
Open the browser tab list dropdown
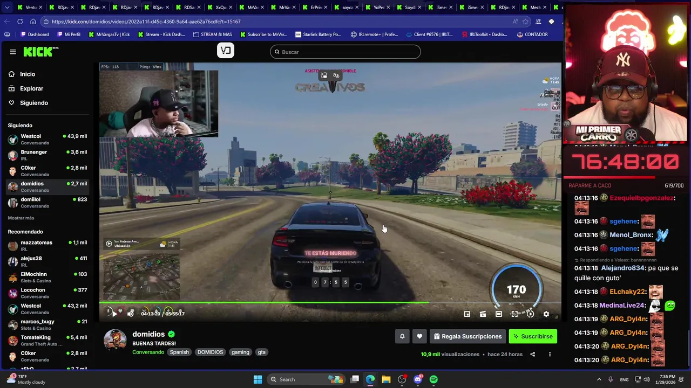[x=6, y=8]
